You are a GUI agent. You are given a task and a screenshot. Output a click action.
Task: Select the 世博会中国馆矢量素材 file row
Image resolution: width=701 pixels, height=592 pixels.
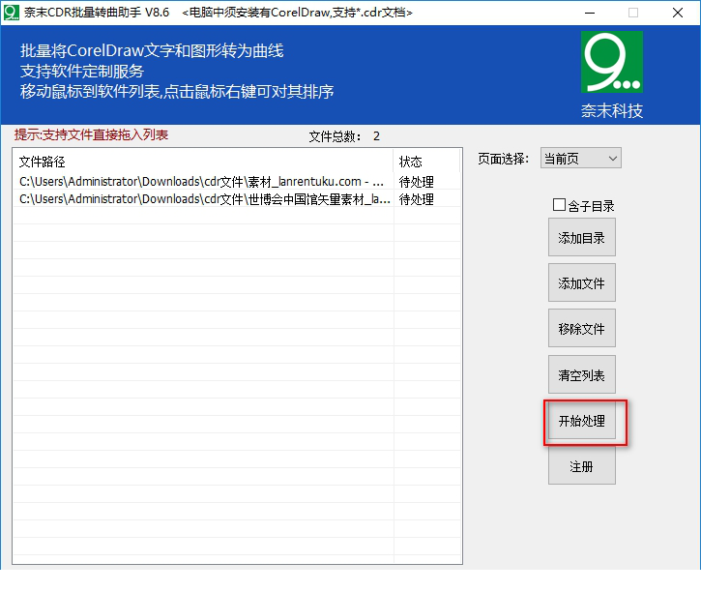tap(204, 199)
